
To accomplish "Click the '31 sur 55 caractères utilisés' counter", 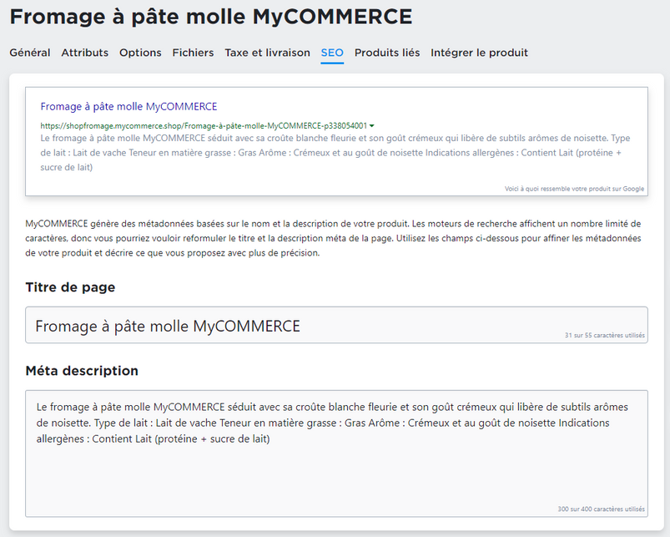I will coord(605,335).
